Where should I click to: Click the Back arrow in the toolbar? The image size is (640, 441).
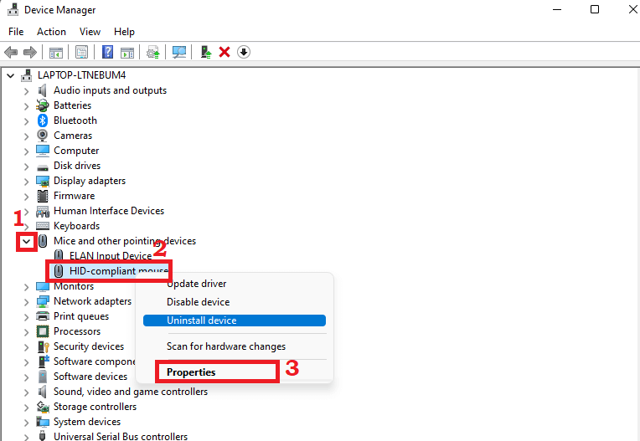tap(11, 52)
